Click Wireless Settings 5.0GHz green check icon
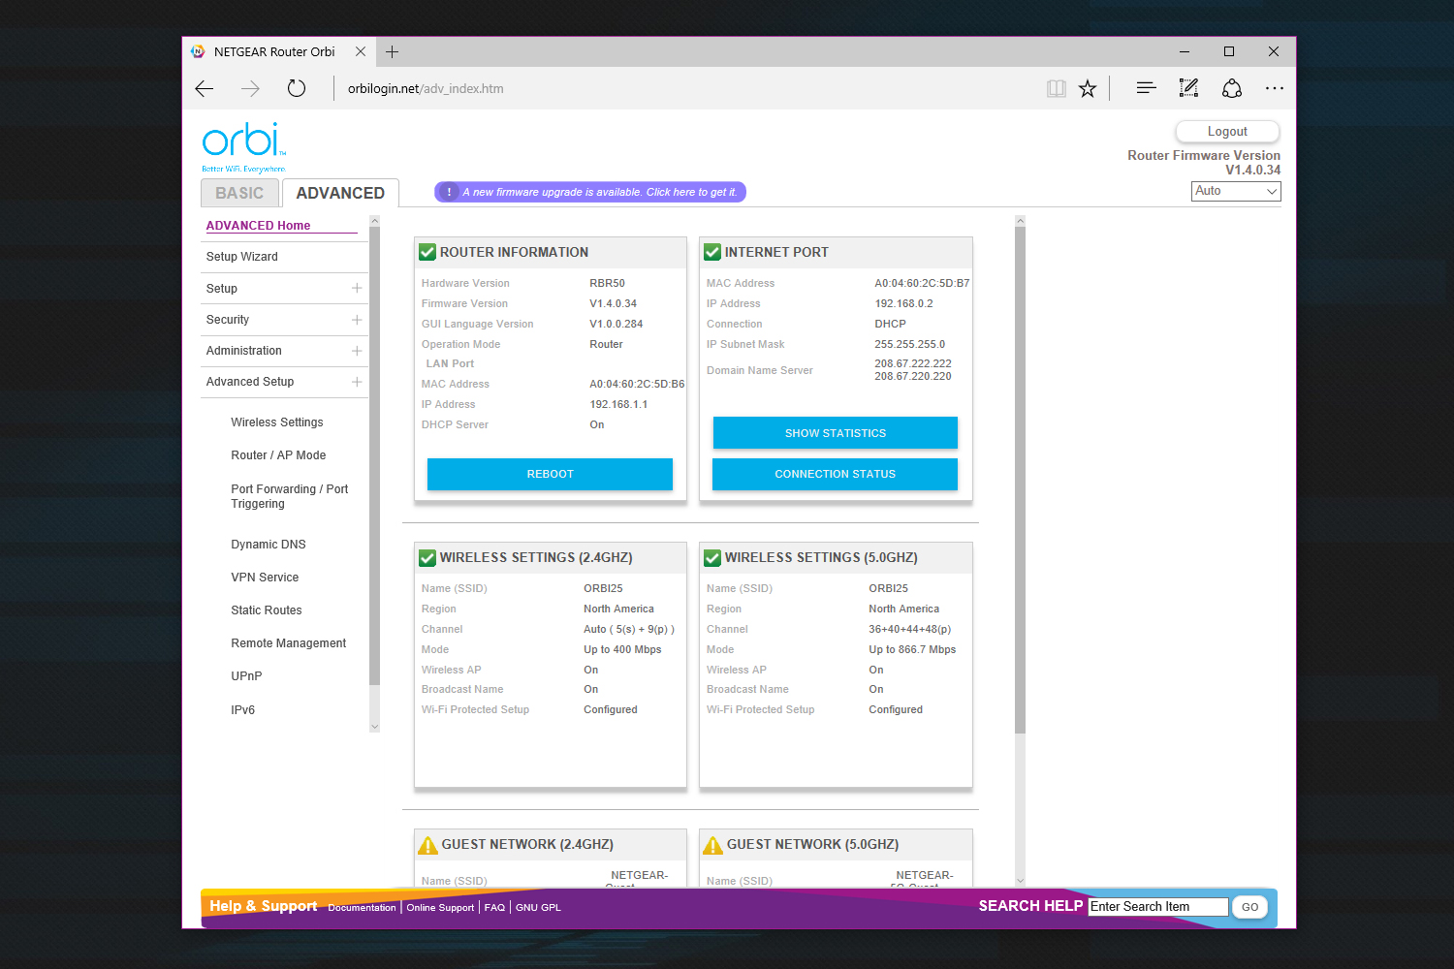 [x=712, y=558]
